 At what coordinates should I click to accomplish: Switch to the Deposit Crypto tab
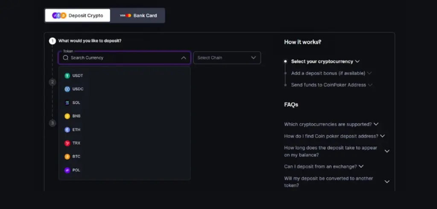click(x=78, y=16)
